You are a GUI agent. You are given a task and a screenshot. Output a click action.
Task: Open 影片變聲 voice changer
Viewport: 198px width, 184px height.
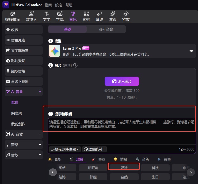pyautogui.click(x=24, y=61)
